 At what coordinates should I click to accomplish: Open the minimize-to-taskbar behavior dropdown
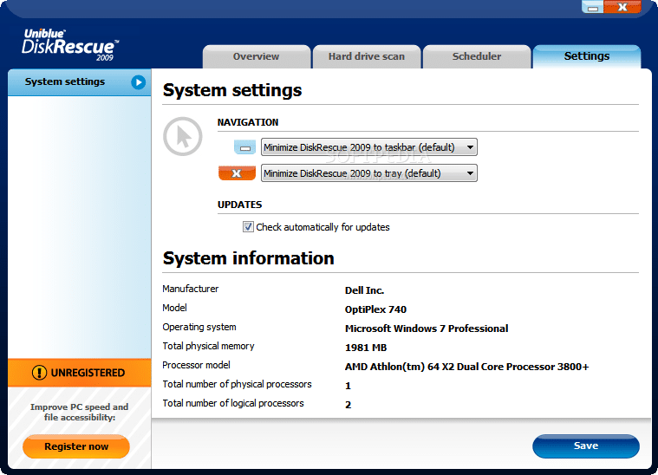(x=368, y=147)
